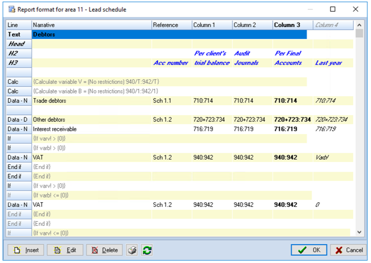Image resolution: width=371 pixels, height=263 pixels.
Task: Click the print icon button
Action: [x=132, y=250]
